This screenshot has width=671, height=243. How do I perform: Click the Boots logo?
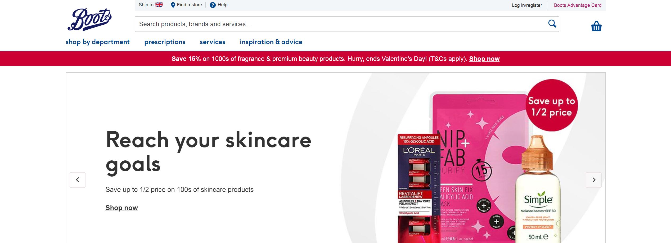pyautogui.click(x=89, y=20)
